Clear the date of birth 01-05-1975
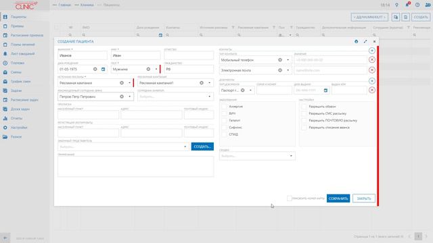Screen dimensions: 433x243 click(x=95, y=69)
